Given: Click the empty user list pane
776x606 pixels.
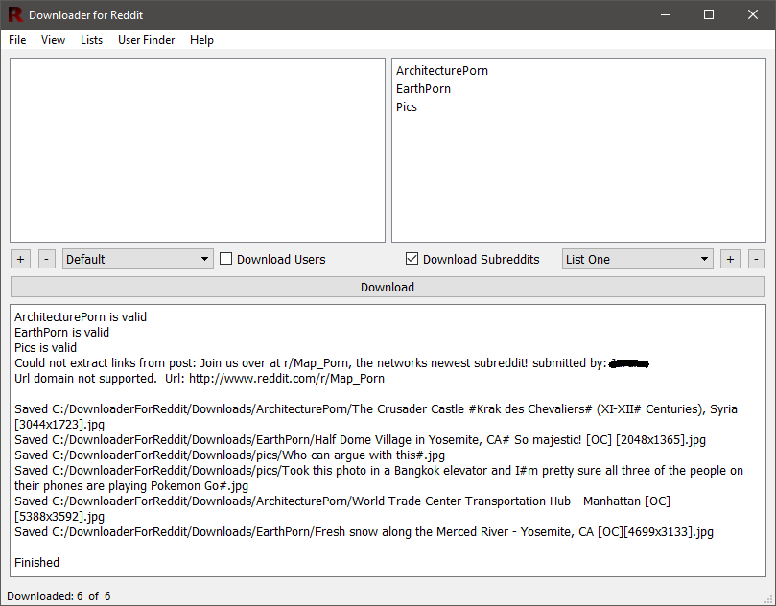Looking at the screenshot, I should (x=198, y=151).
